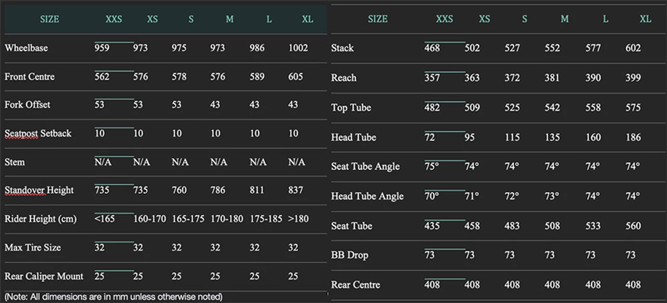Click the XL wheelbase value 1002
This screenshot has width=667, height=303.
pos(298,48)
